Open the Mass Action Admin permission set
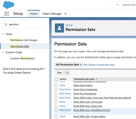This screenshot has height=119, width=136. (83, 85)
